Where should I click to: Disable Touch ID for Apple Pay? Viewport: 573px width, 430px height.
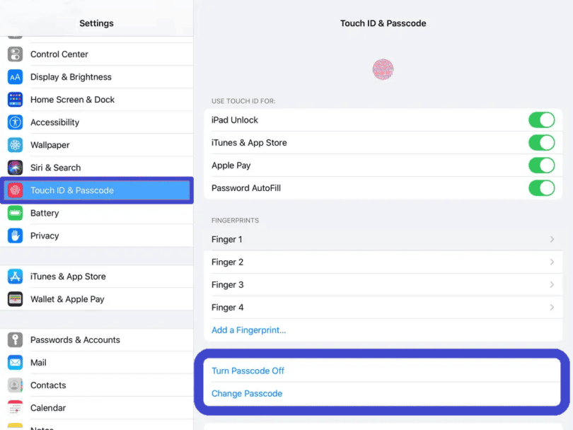(x=542, y=165)
